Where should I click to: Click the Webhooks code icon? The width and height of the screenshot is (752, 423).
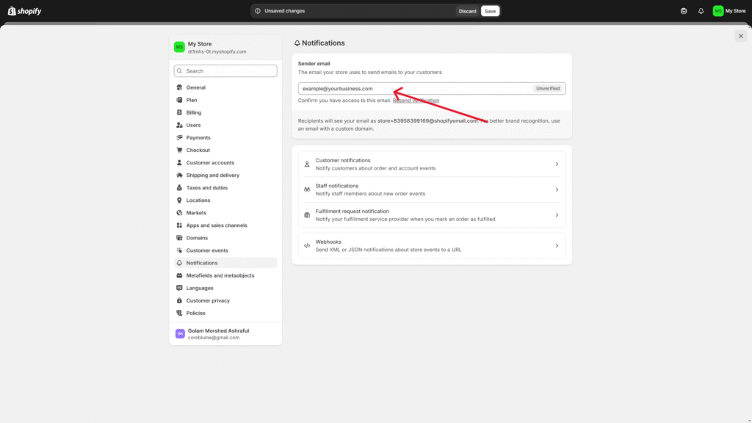click(307, 245)
